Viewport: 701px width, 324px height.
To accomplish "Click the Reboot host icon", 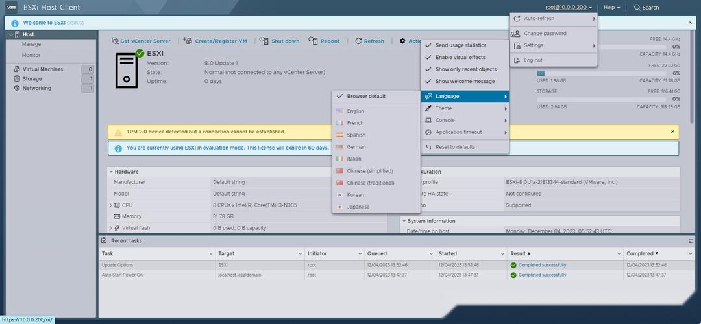I will [313, 41].
